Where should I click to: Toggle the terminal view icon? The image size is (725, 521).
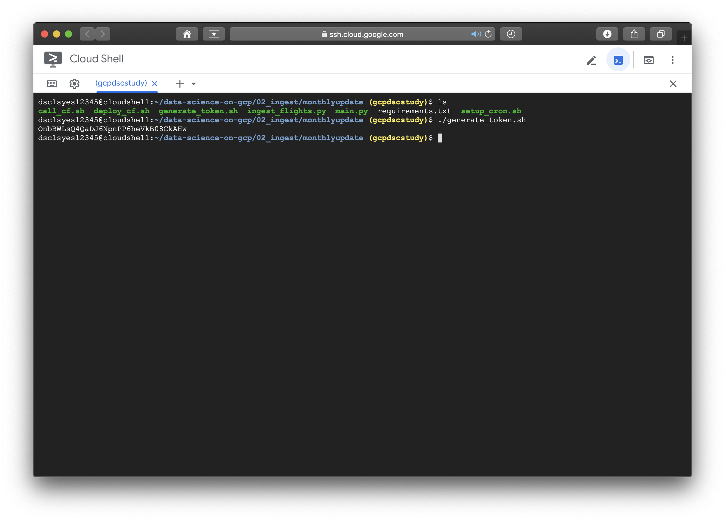[618, 60]
